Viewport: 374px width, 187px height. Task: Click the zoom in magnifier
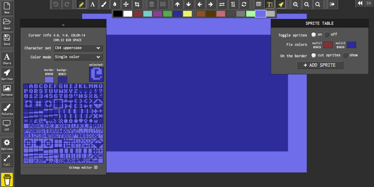295,4
